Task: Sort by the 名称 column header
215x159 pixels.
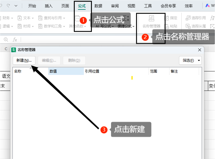Action: 30,71
